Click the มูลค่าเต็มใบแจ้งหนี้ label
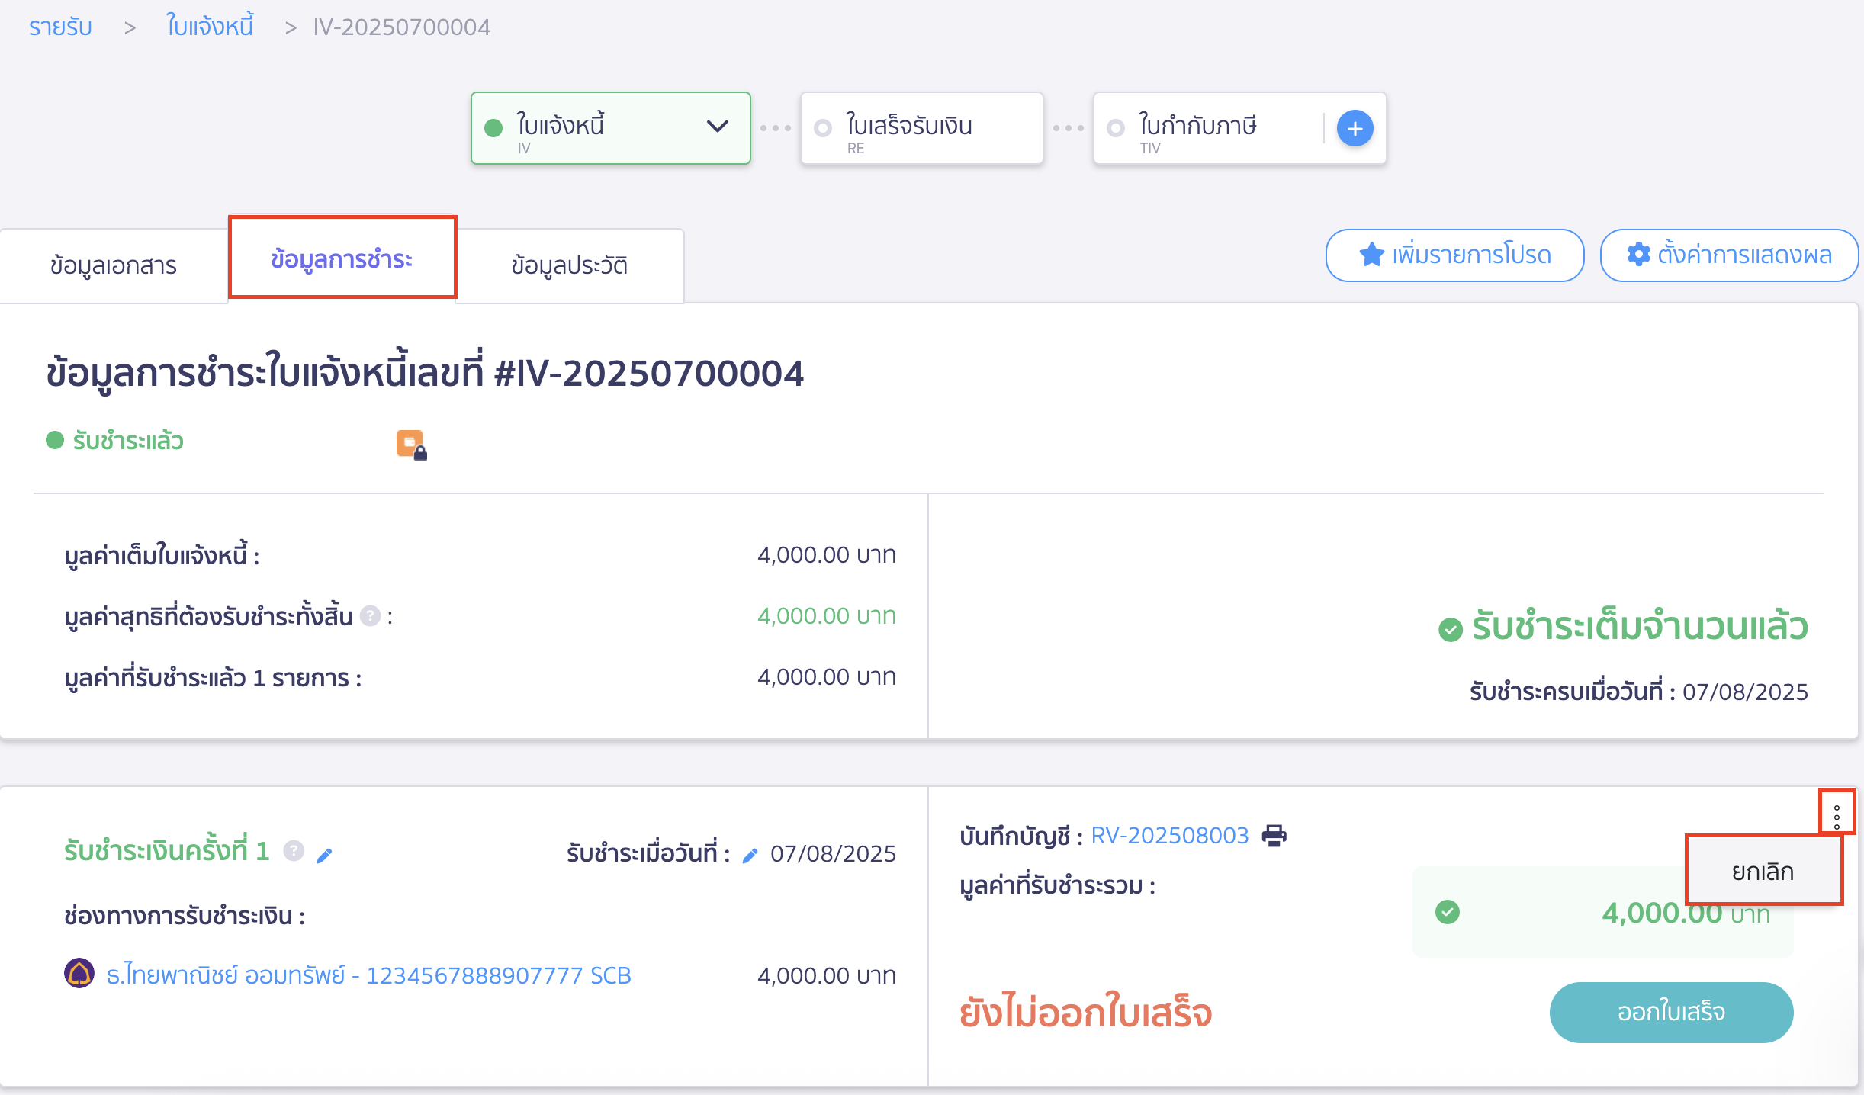This screenshot has height=1095, width=1864. [162, 555]
